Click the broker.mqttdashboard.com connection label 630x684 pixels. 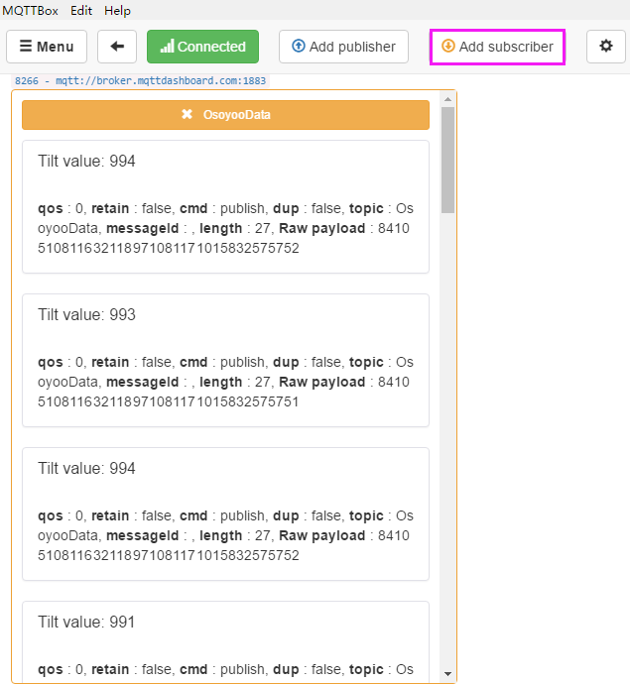(x=140, y=80)
